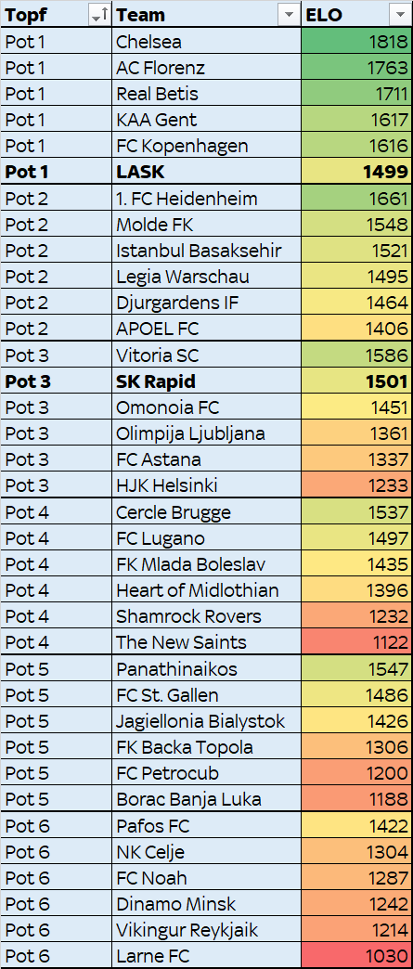The height and width of the screenshot is (969, 413).
Task: Open the Team column filter dropdown
Action: coord(289,16)
